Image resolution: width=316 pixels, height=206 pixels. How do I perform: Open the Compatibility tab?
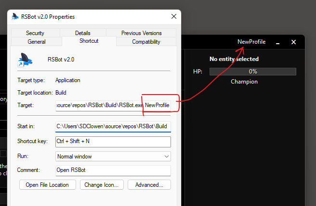click(146, 42)
